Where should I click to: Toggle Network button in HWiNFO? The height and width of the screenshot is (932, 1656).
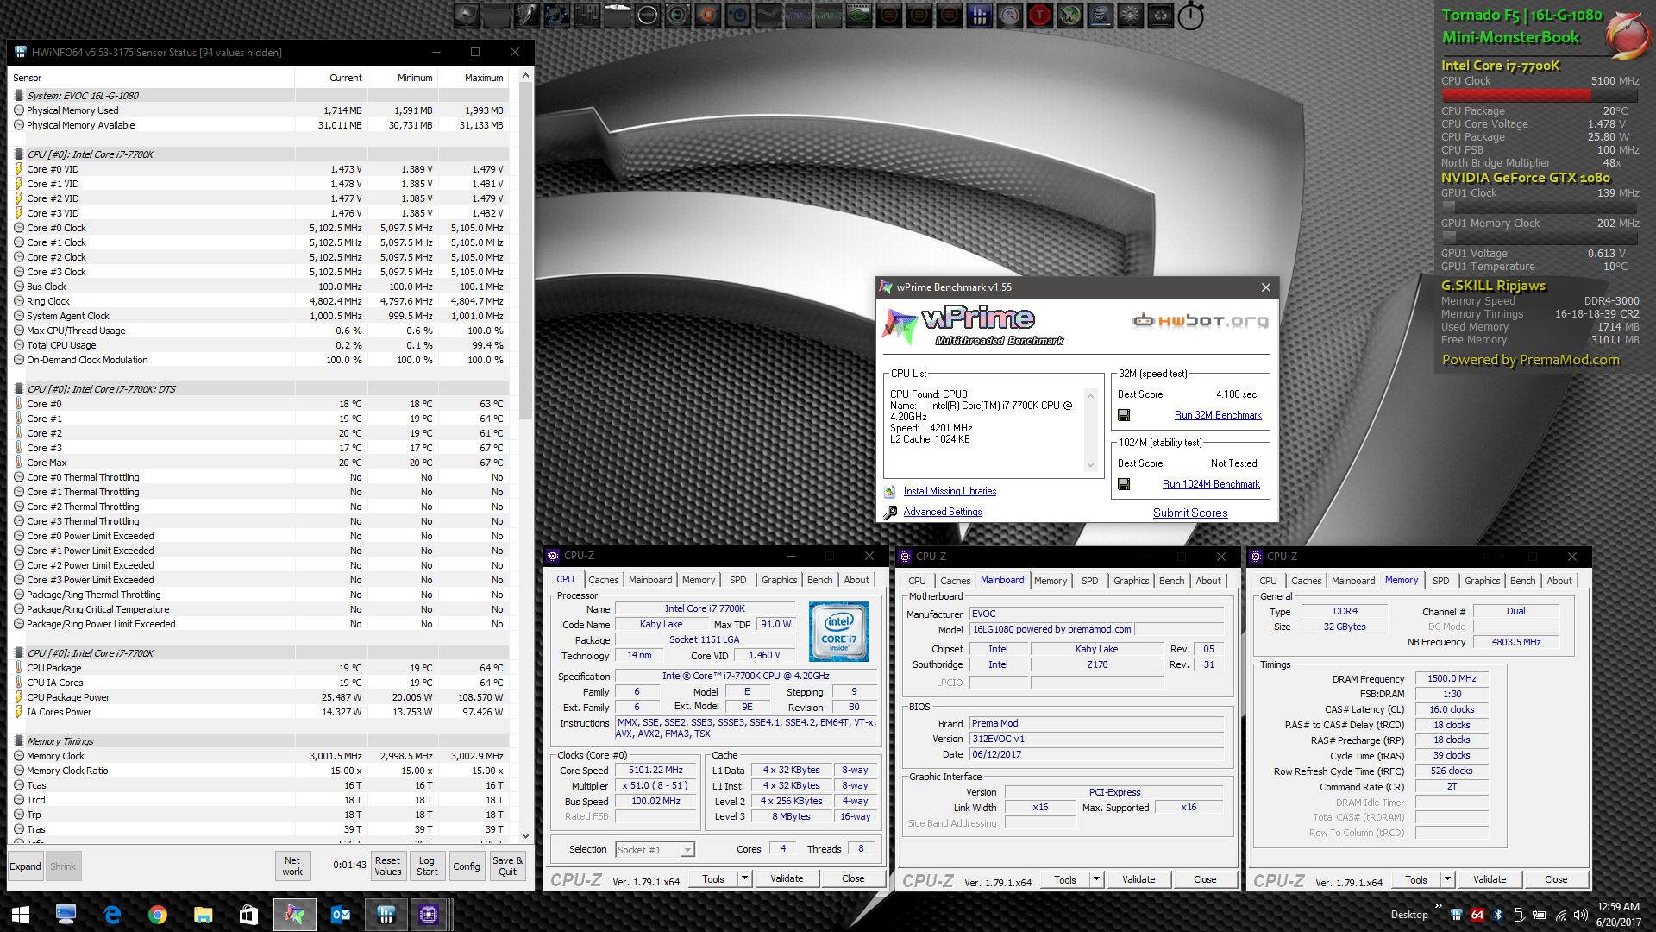[x=292, y=866]
